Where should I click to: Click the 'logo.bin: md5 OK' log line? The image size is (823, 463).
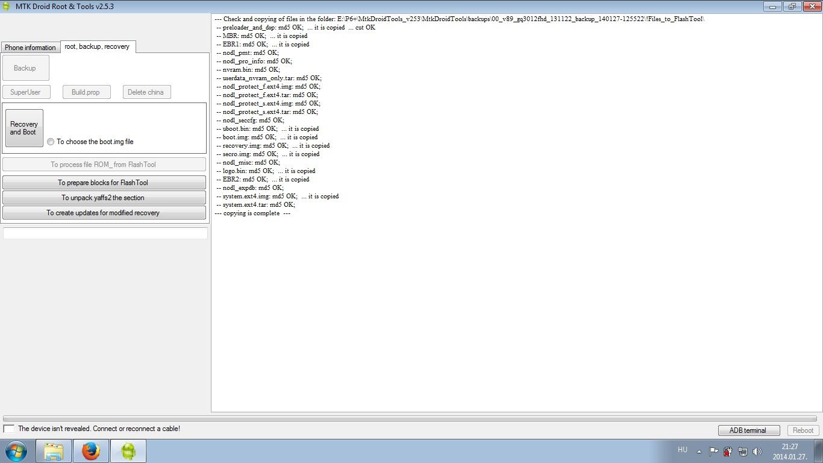[266, 171]
